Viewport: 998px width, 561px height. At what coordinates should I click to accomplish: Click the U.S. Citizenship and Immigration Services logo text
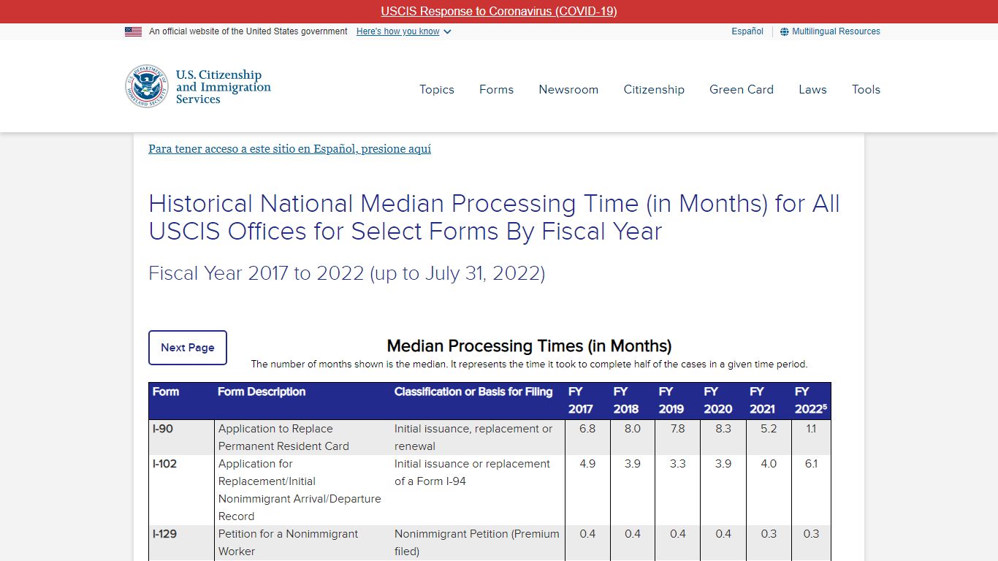pyautogui.click(x=223, y=87)
